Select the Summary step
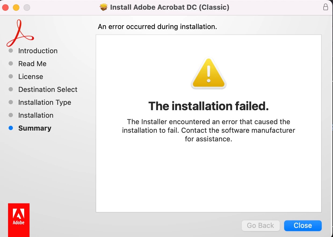The image size is (333, 237). [x=35, y=128]
